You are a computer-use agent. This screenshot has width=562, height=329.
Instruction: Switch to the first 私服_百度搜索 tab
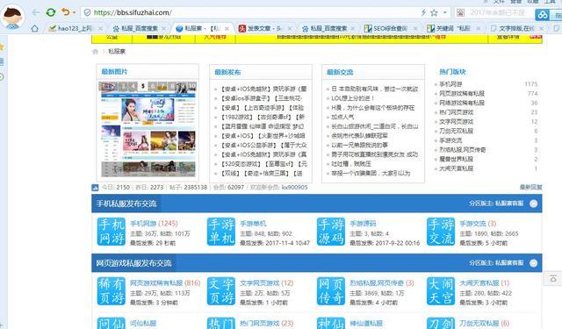point(139,28)
